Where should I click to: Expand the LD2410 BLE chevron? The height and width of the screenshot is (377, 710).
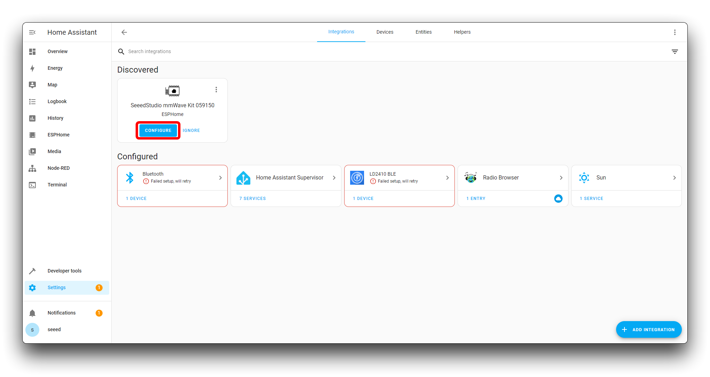pyautogui.click(x=447, y=178)
